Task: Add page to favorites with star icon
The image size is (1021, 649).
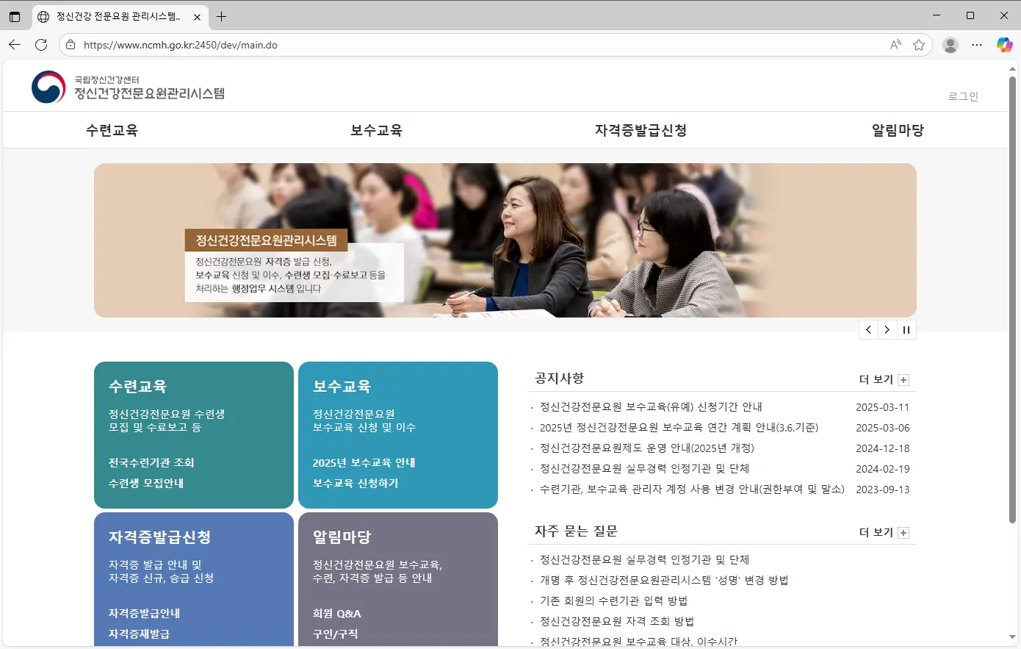Action: (x=918, y=45)
